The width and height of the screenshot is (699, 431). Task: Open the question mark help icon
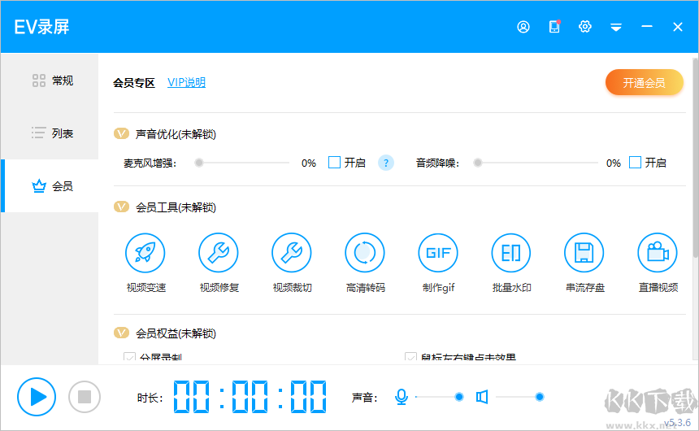pos(386,163)
